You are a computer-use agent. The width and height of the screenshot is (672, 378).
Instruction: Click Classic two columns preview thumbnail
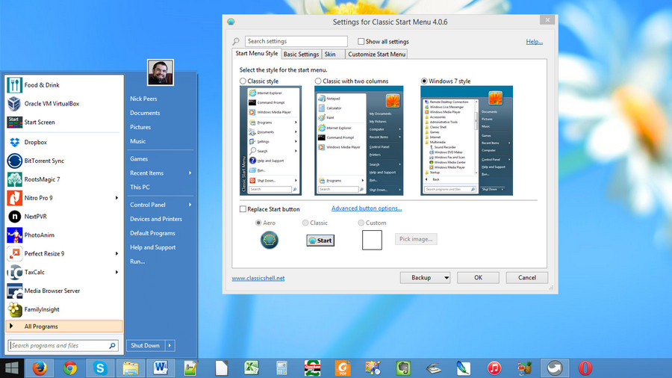pyautogui.click(x=358, y=140)
